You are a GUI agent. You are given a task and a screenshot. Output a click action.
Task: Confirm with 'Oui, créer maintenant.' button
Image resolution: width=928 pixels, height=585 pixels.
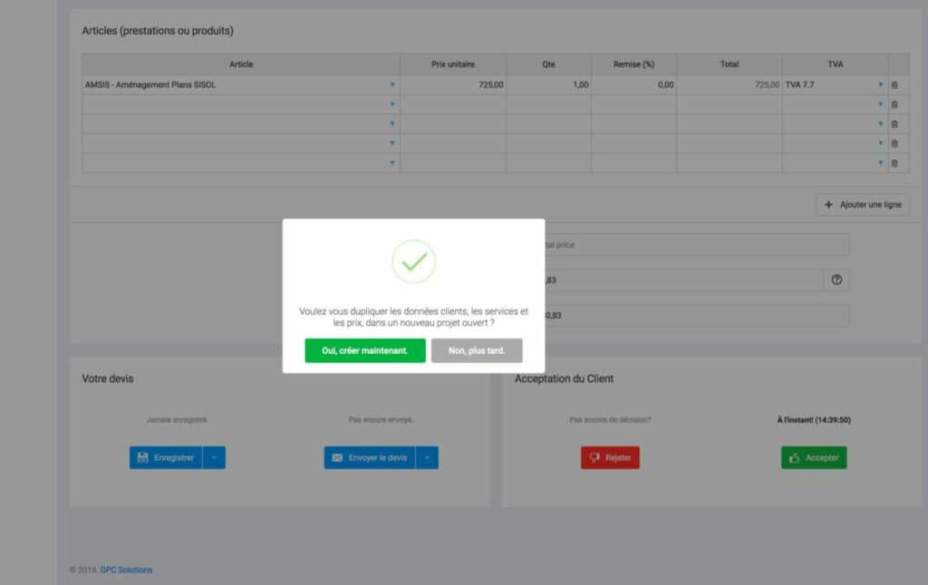365,350
